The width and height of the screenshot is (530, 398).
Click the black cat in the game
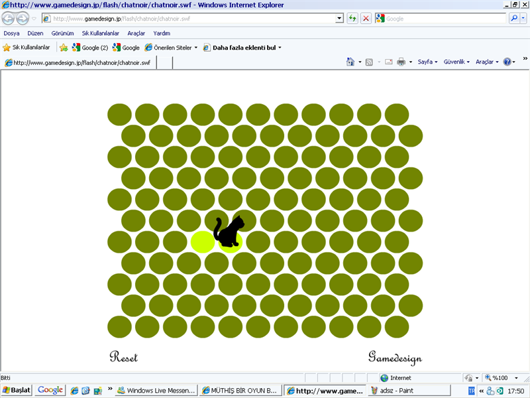229,231
